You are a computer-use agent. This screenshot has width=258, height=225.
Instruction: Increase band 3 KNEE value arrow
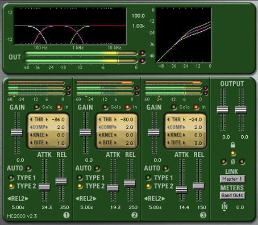[184, 135]
